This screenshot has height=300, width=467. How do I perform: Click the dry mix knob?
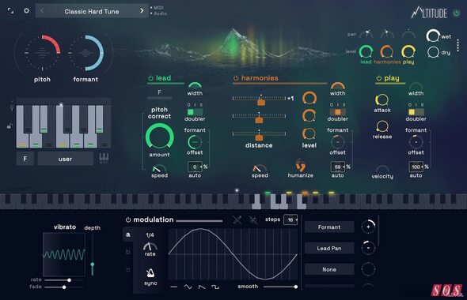tap(433, 52)
